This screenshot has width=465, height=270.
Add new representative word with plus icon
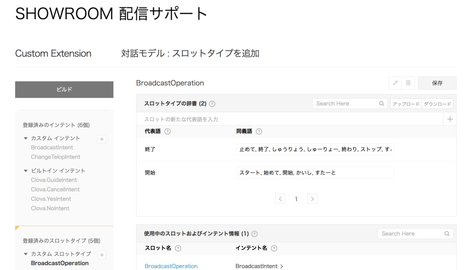click(449, 119)
